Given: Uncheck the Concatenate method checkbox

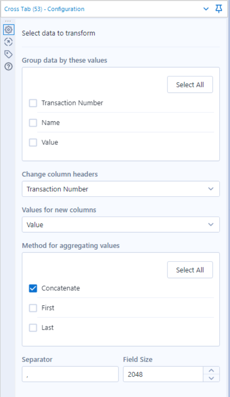Looking at the screenshot, I should click(x=33, y=288).
